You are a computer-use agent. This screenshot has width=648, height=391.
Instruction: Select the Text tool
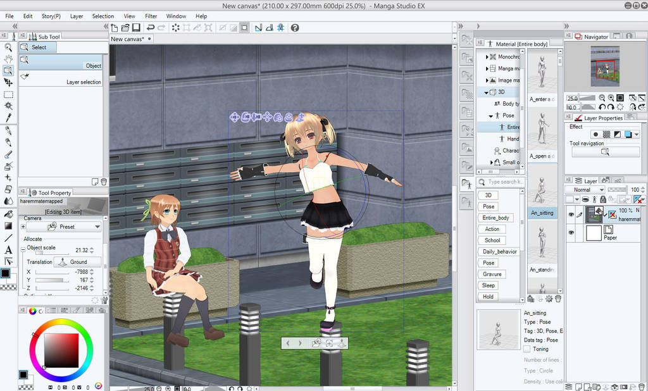(x=8, y=250)
